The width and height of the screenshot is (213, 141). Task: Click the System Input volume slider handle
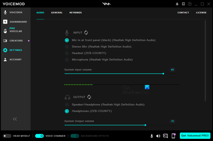(x=163, y=74)
